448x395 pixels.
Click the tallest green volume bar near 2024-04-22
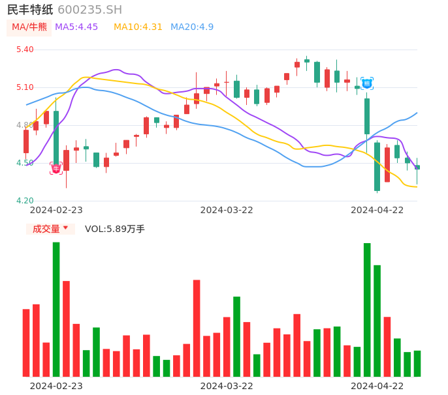(x=367, y=310)
